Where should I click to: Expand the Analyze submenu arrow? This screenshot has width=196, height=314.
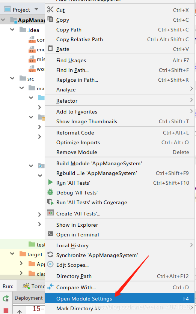[x=191, y=89]
